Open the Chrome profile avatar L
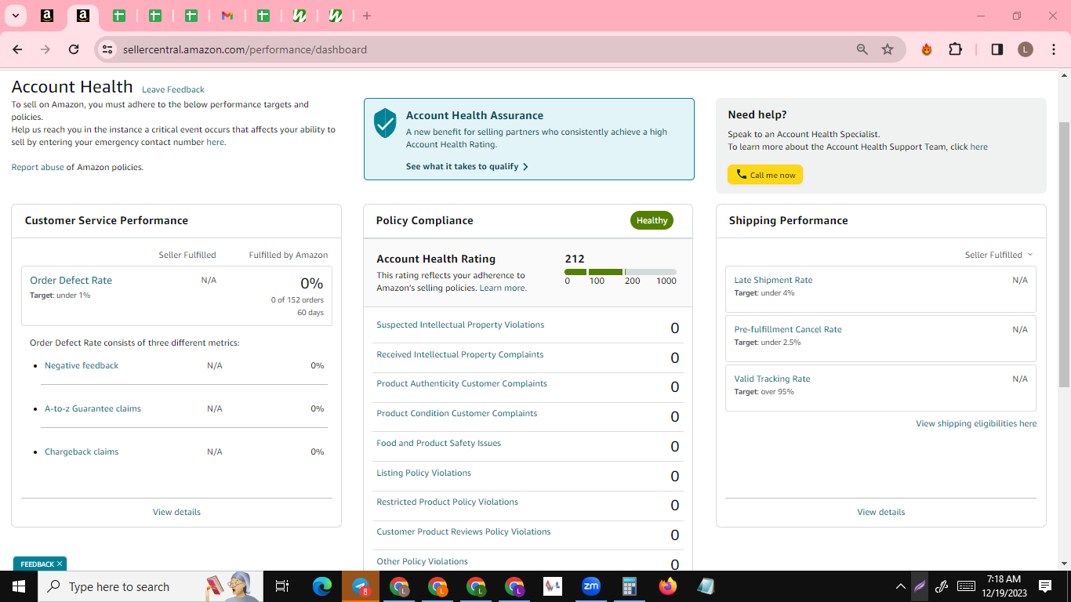 [1026, 49]
